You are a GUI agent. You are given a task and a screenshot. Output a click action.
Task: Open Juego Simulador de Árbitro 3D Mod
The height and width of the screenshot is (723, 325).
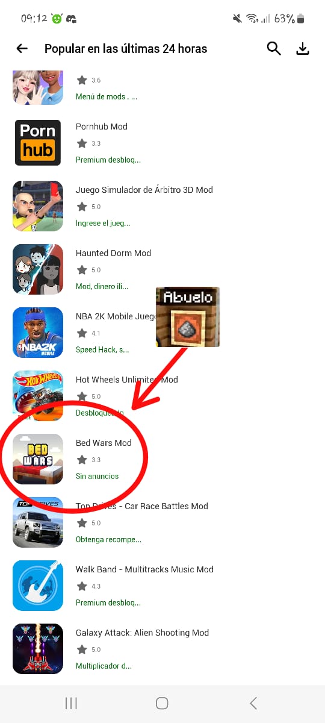coord(144,190)
